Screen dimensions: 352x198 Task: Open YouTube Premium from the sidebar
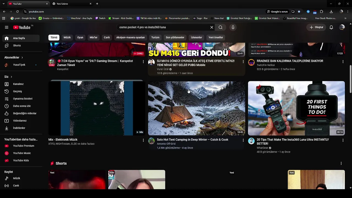pyautogui.click(x=21, y=146)
